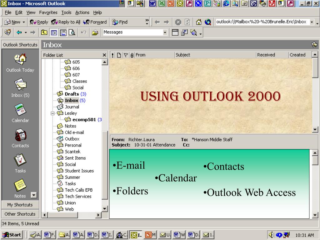Click the Undo toolbar icon

tap(83, 32)
